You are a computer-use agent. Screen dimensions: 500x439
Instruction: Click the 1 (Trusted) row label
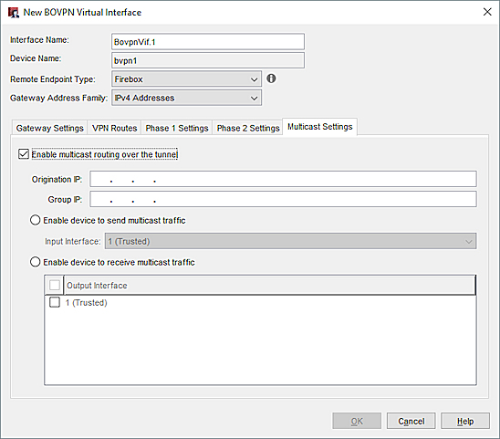(86, 302)
